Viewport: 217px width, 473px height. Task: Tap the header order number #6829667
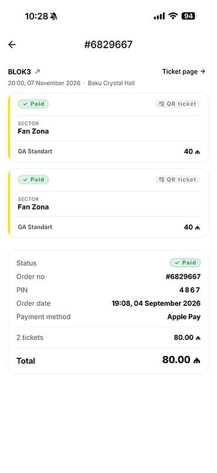point(108,45)
